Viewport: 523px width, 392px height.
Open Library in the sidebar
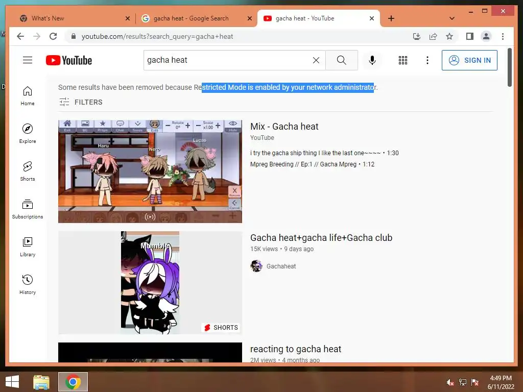[28, 247]
